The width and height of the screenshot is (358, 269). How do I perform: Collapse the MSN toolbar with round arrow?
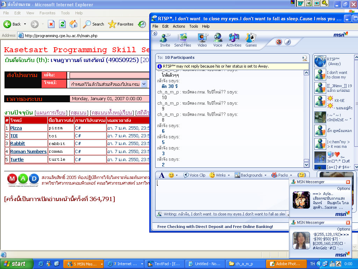155,33
